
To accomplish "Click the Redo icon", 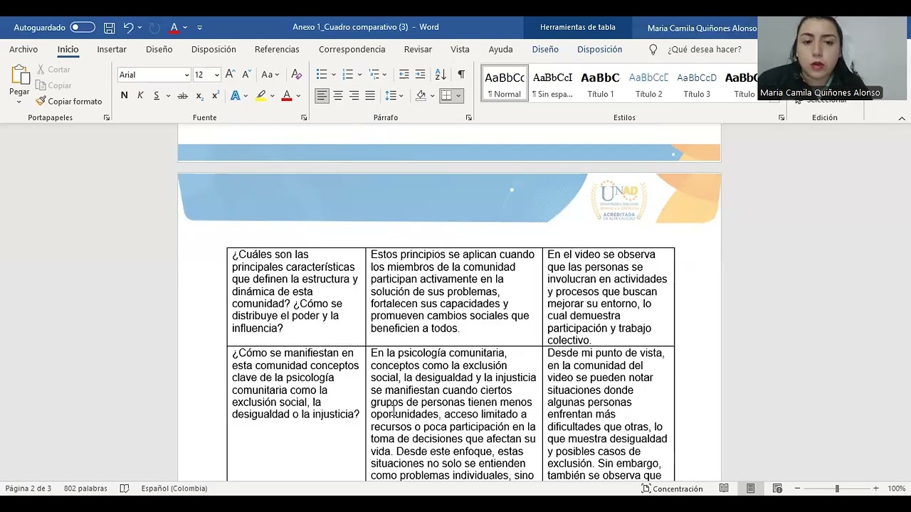I will tap(154, 28).
